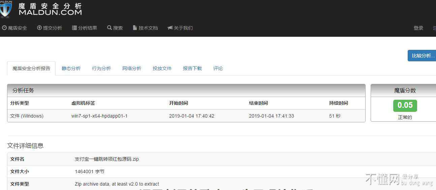
Task: Select end time 2019-01-04 17:41:33
Action: (x=272, y=116)
